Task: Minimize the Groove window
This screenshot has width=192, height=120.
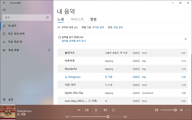Action: 173,3
